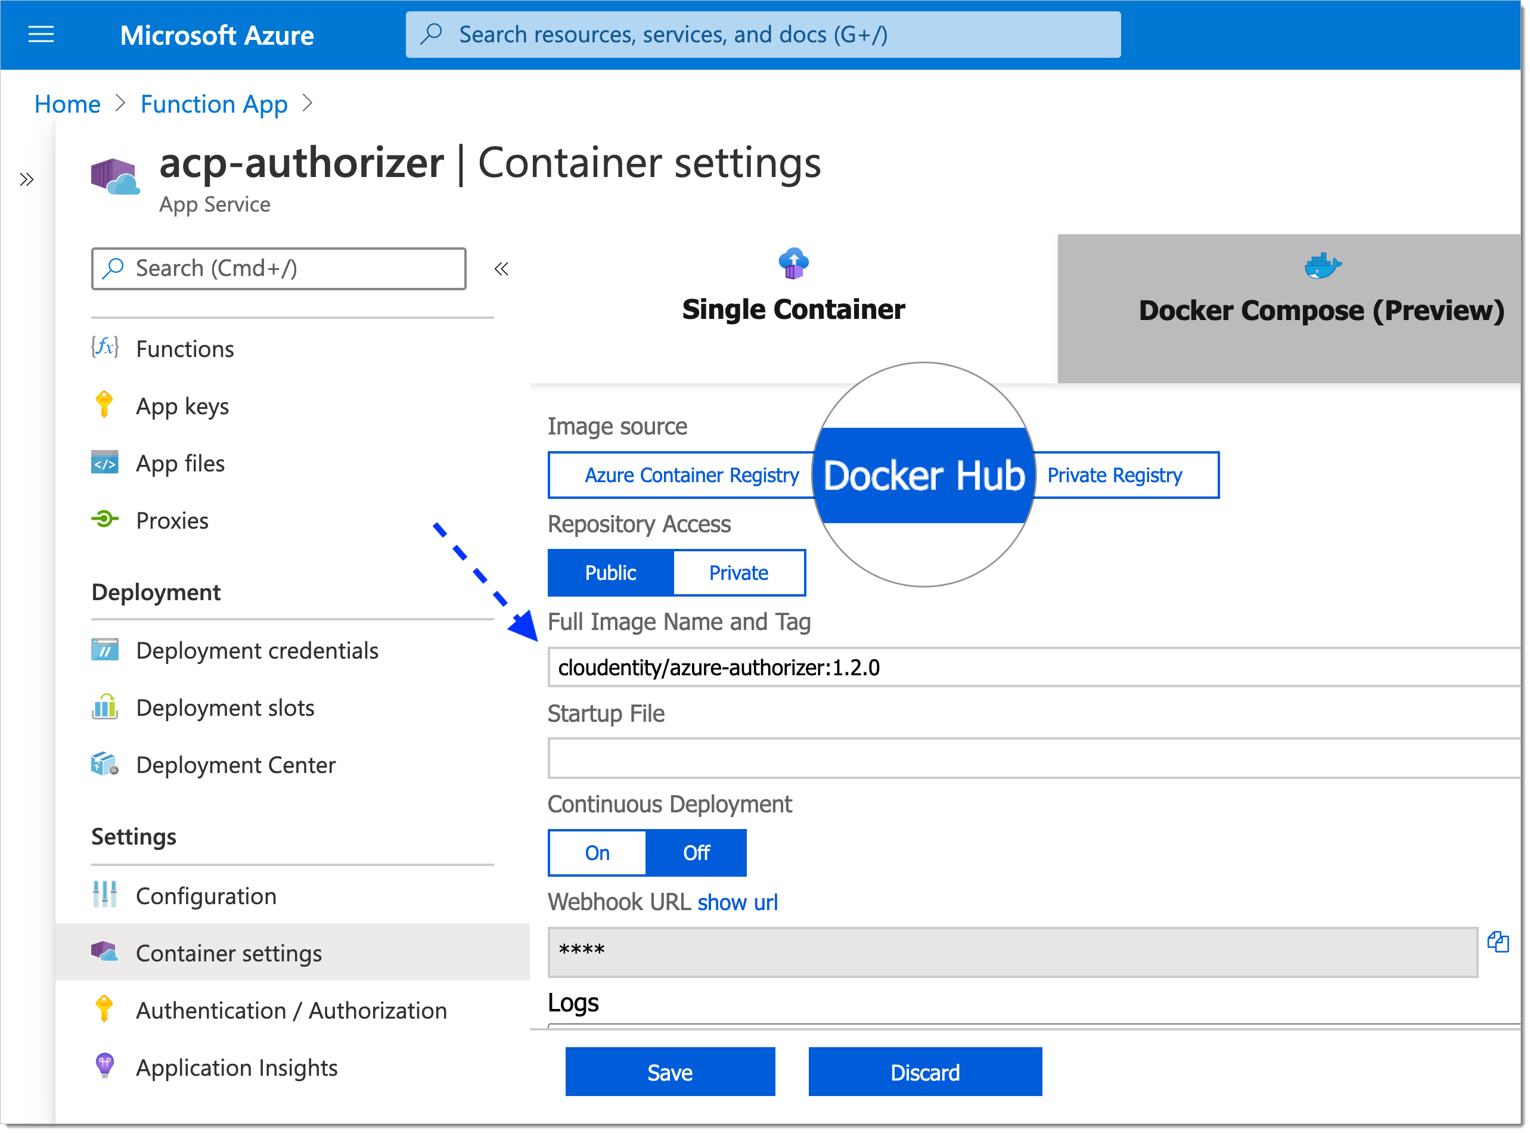Open Deployment credentials menu item

coord(291,650)
